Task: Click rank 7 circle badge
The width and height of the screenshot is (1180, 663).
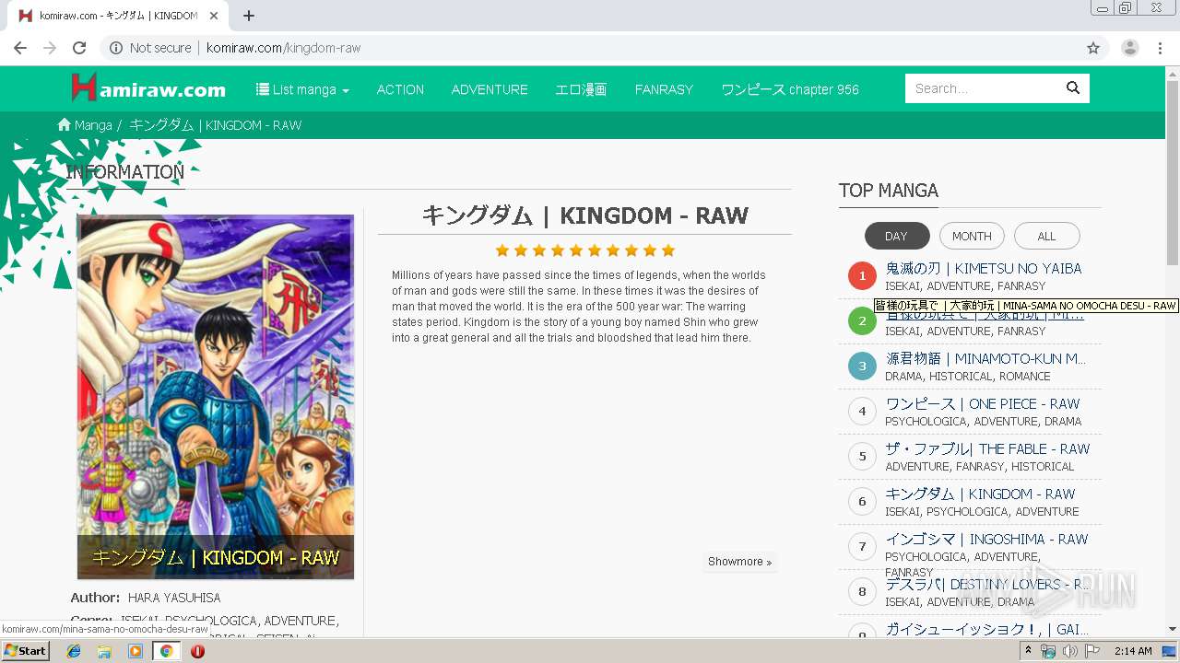Action: 862,546
